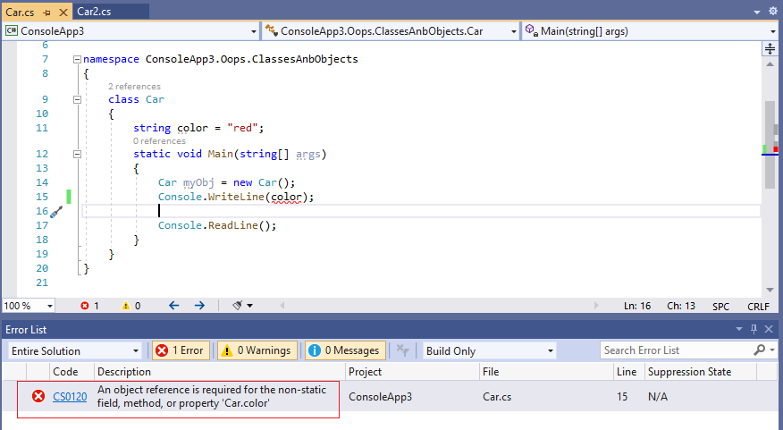Click the SPC indentation indicator
The height and width of the screenshot is (430, 783).
(x=720, y=307)
